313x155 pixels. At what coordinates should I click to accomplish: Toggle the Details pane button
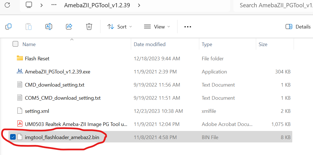coord(298,27)
